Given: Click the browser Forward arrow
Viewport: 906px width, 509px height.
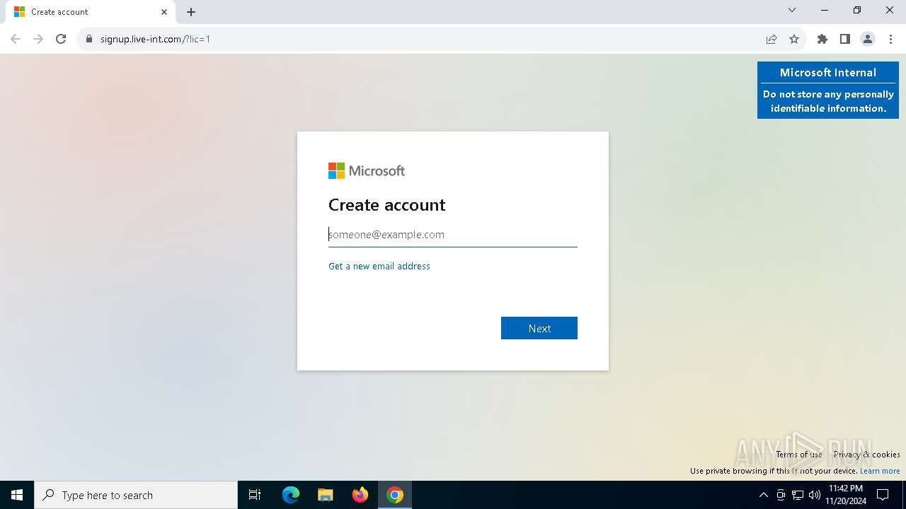Looking at the screenshot, I should tap(38, 39).
